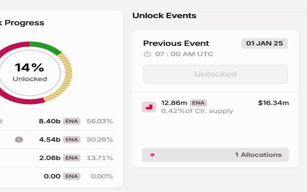Click the 14% Unlocked chart center
The image size is (307, 192).
(x=30, y=72)
